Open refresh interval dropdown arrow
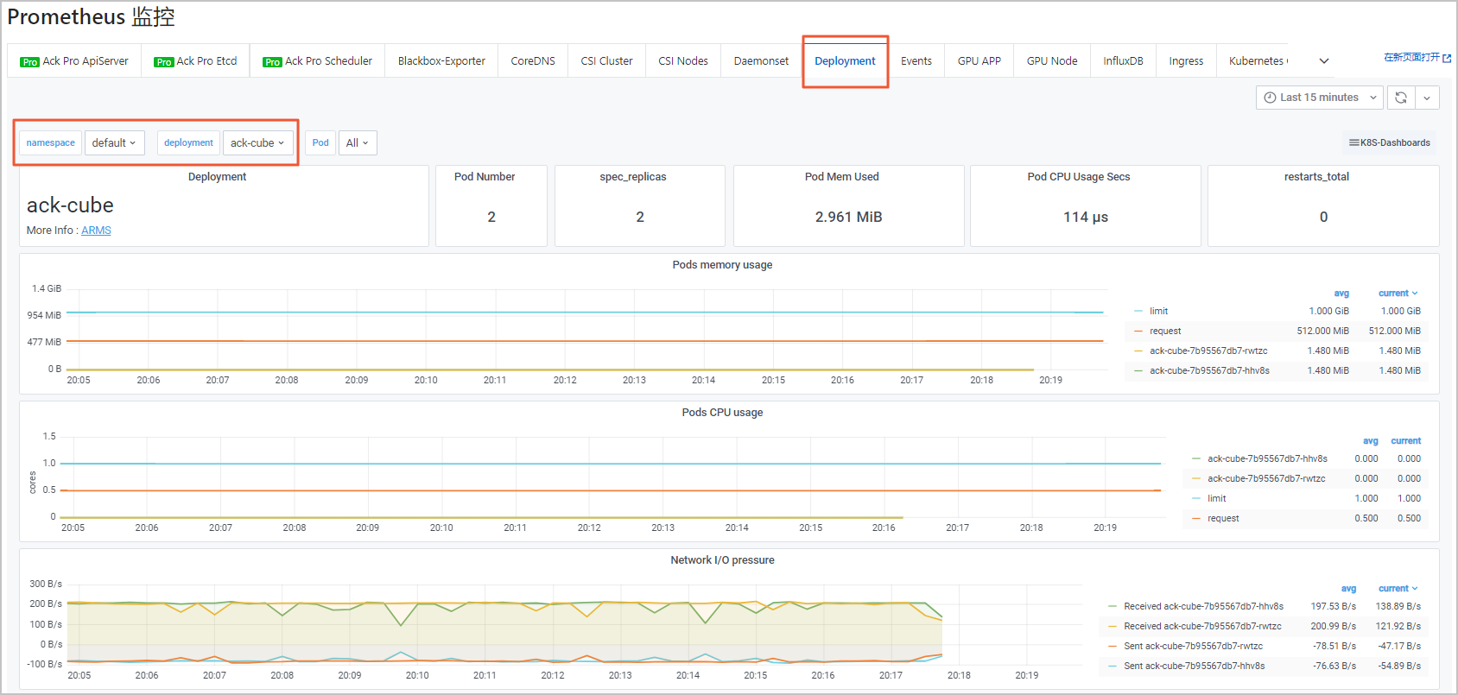The image size is (1458, 695). (x=1427, y=98)
